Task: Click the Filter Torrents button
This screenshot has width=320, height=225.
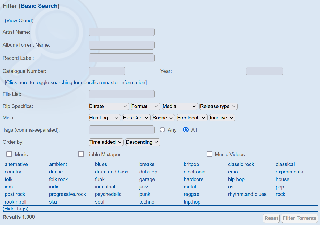Action: pos(300,218)
